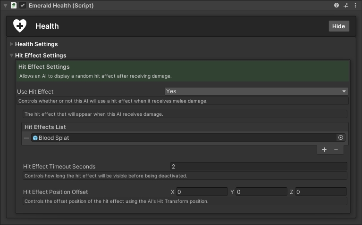Open the object picker for Blood Splat
This screenshot has height=225, width=362.
tap(341, 137)
